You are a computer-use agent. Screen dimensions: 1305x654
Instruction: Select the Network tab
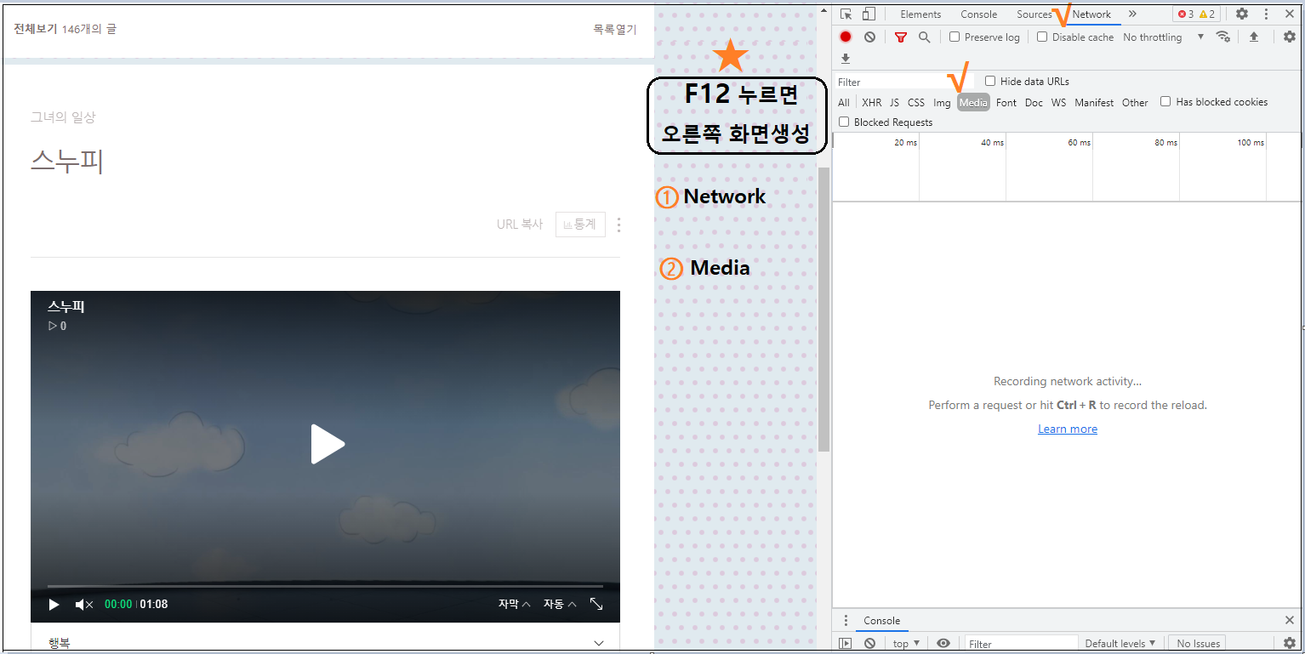click(x=1091, y=14)
